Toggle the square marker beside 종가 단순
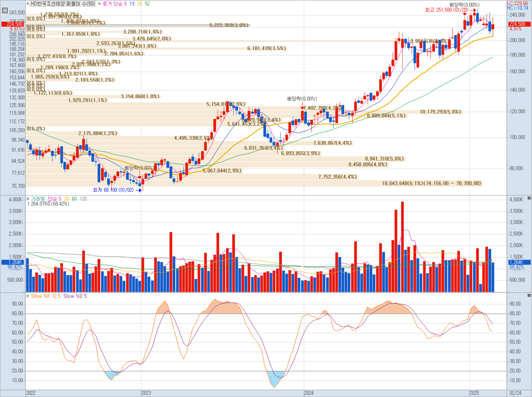The width and height of the screenshot is (532, 397). point(99,4)
